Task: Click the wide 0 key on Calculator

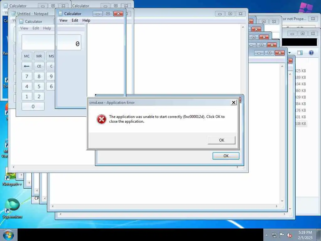Action: pyautogui.click(x=33, y=107)
